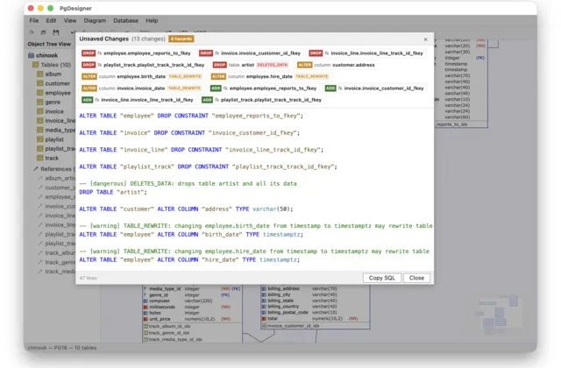Select the employee_ reference in the tree
561x368 pixels.
coord(60,196)
